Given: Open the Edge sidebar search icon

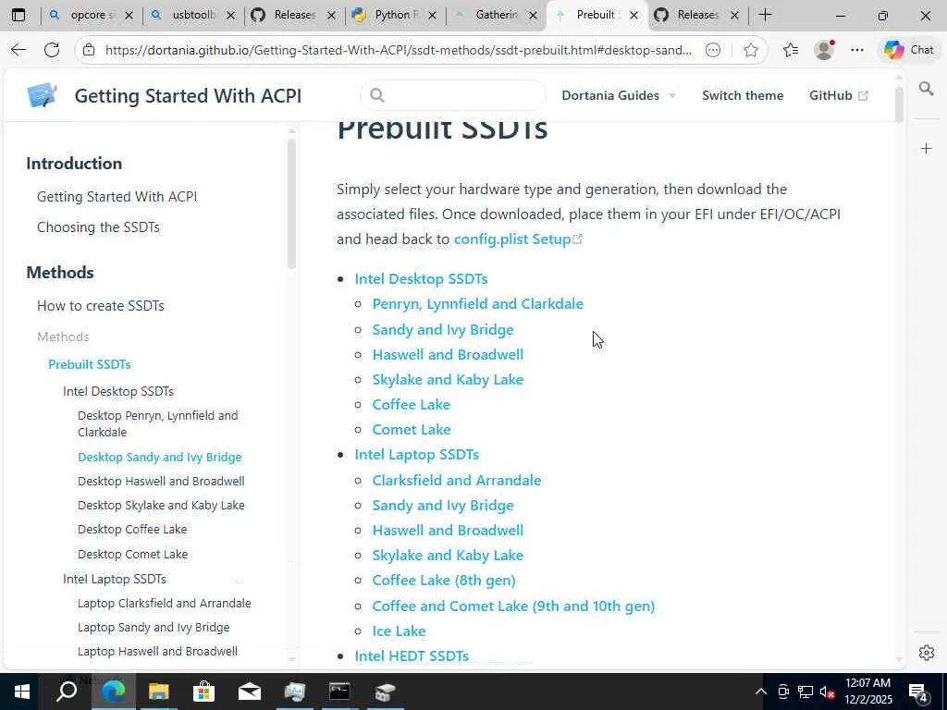Looking at the screenshot, I should click(x=926, y=90).
